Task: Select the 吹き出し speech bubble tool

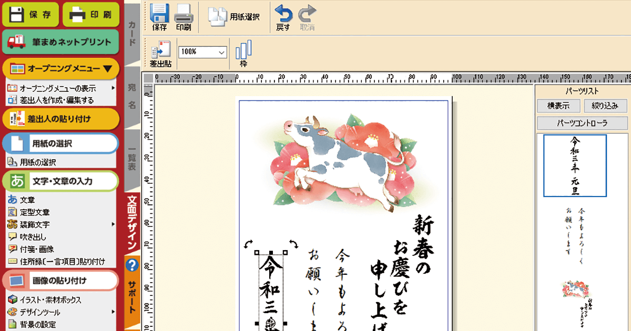Action: point(26,237)
